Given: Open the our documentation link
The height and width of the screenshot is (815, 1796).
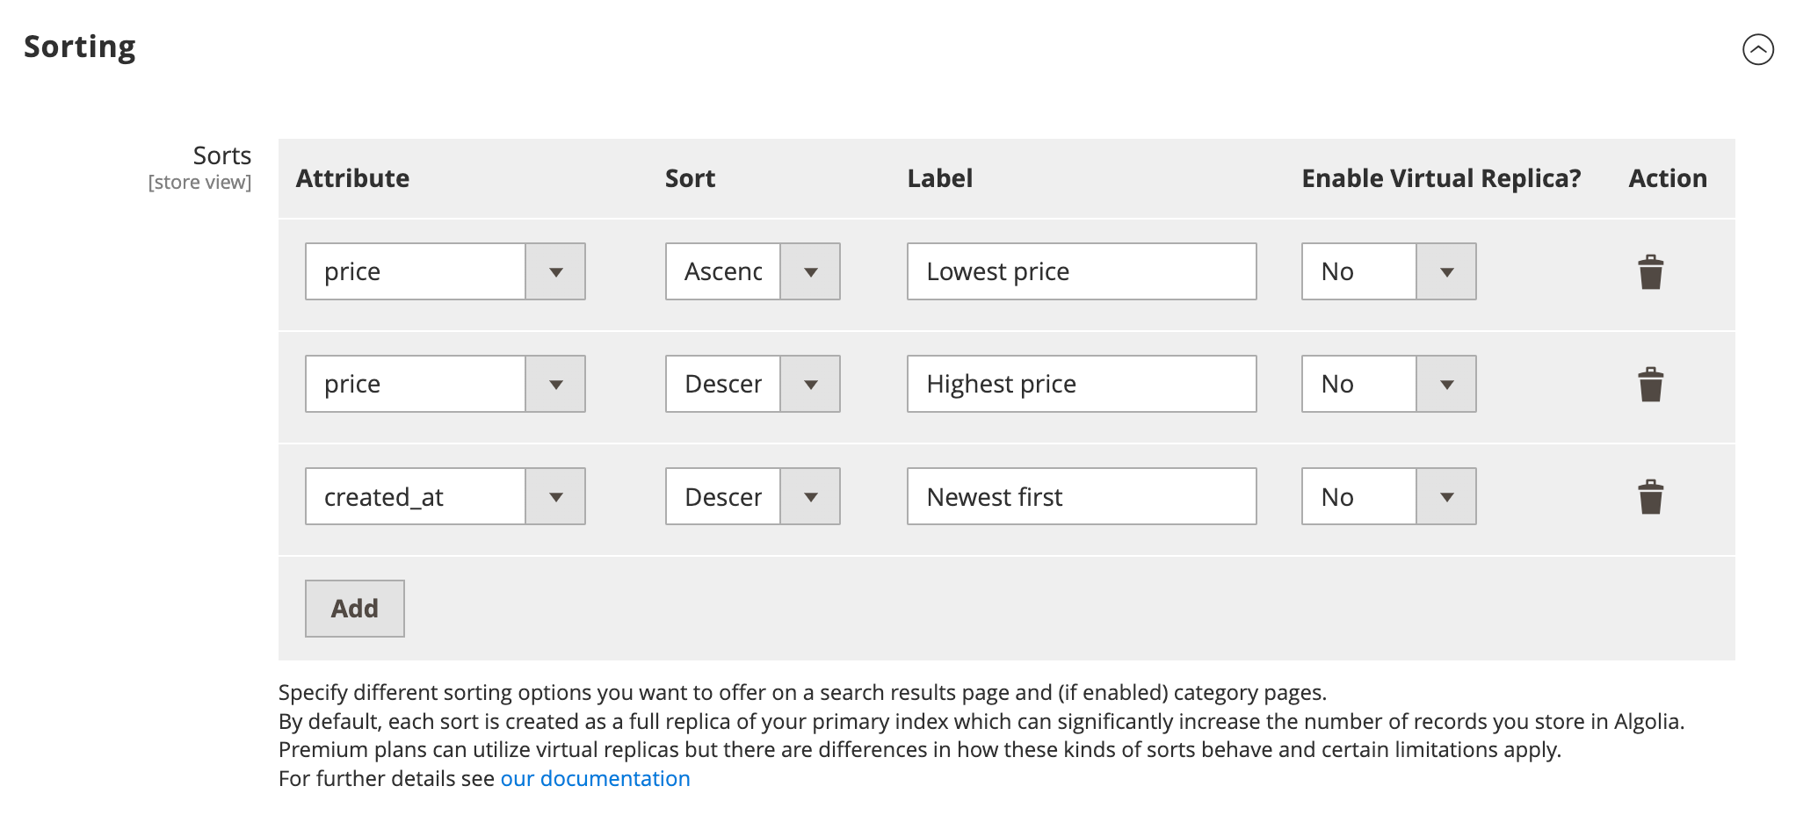Looking at the screenshot, I should (x=595, y=779).
